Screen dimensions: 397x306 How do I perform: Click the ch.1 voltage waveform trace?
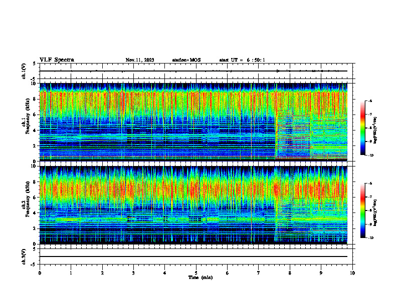coord(193,71)
